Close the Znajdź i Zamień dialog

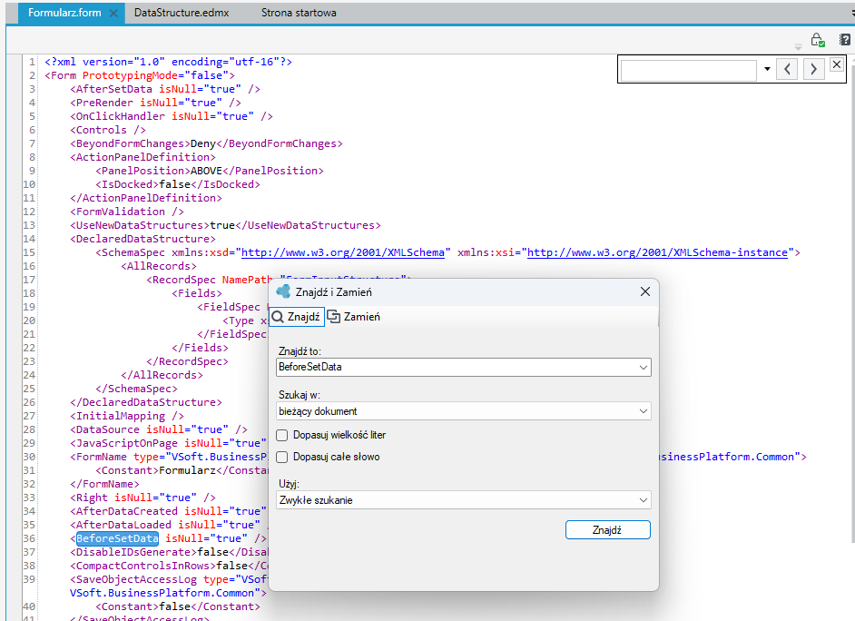click(x=645, y=291)
